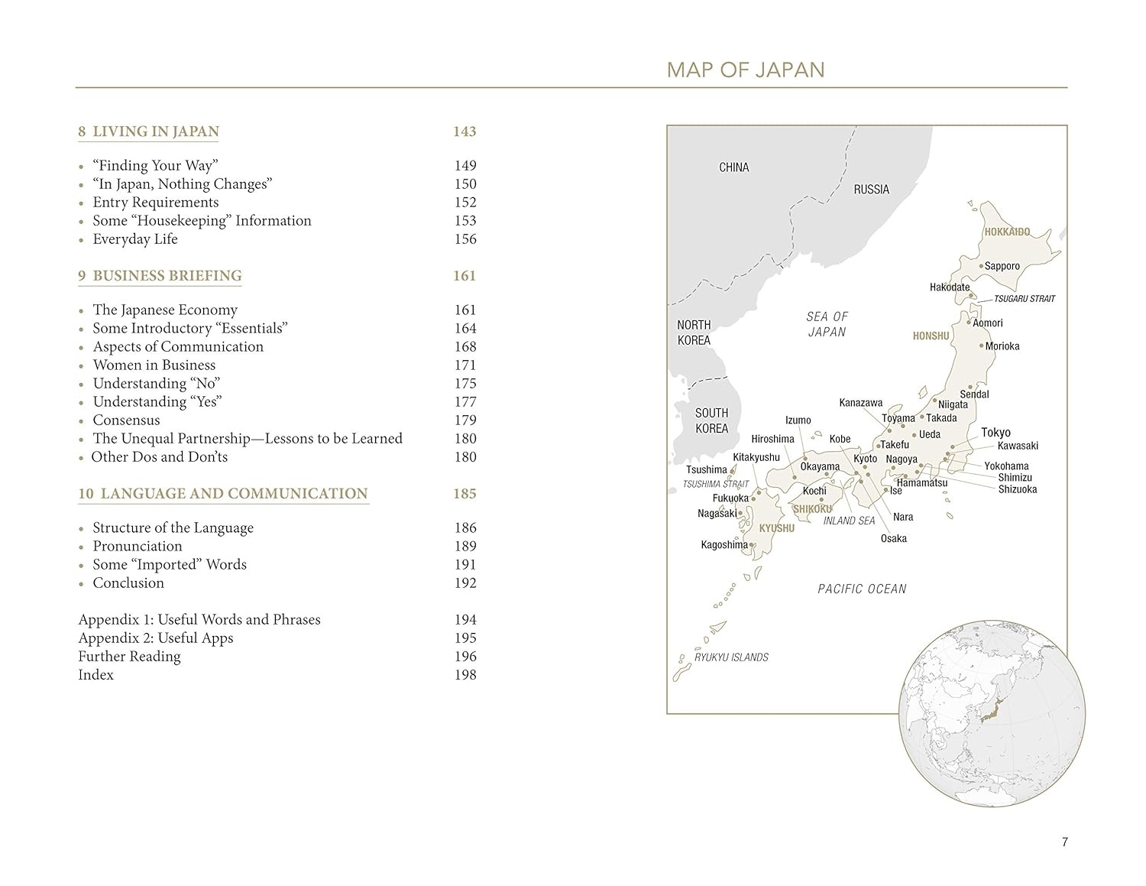This screenshot has height=886, width=1146.
Task: Click the Hokkaido island label on the map
Action: [x=1006, y=232]
